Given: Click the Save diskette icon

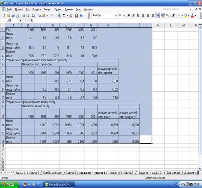Looking at the screenshot, I should pyautogui.click(x=13, y=16).
